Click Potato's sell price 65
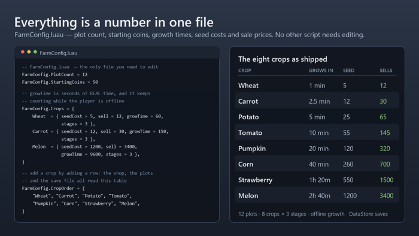The width and height of the screenshot is (419, 236). (x=383, y=117)
